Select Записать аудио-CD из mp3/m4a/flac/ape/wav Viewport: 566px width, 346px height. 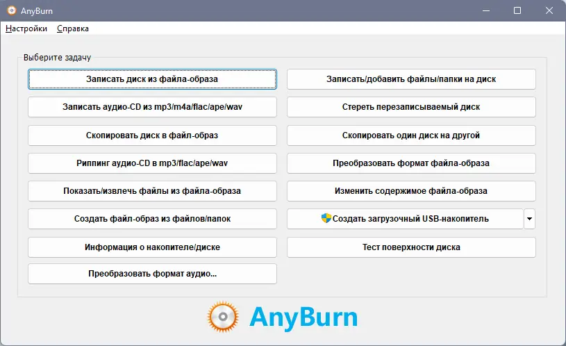click(152, 107)
